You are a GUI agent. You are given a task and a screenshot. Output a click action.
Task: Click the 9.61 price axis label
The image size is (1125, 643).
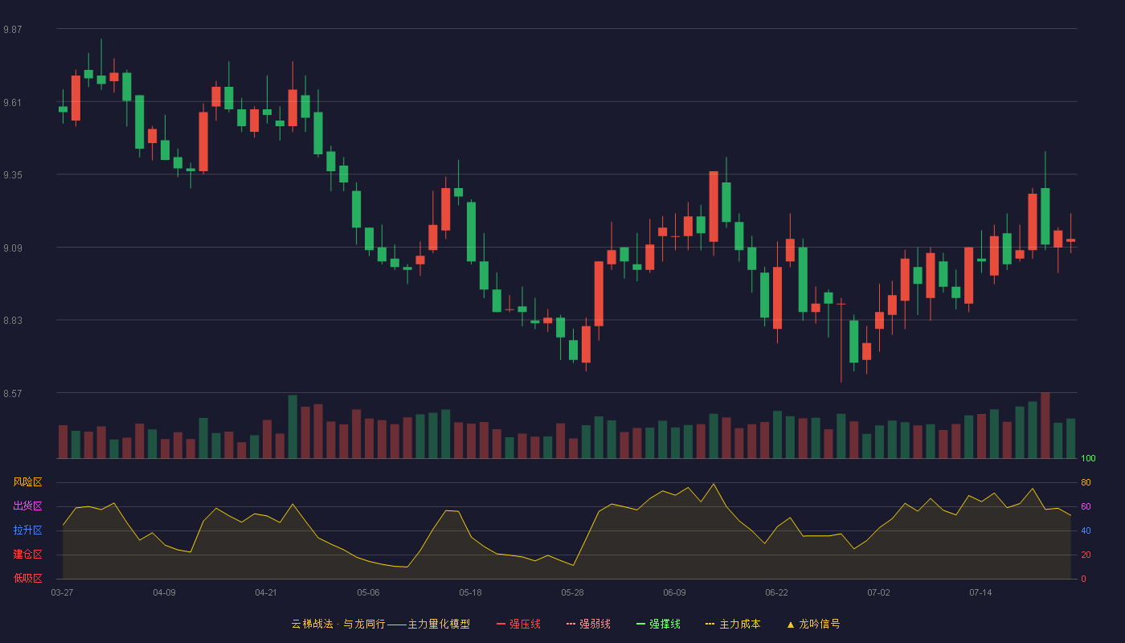(13, 103)
